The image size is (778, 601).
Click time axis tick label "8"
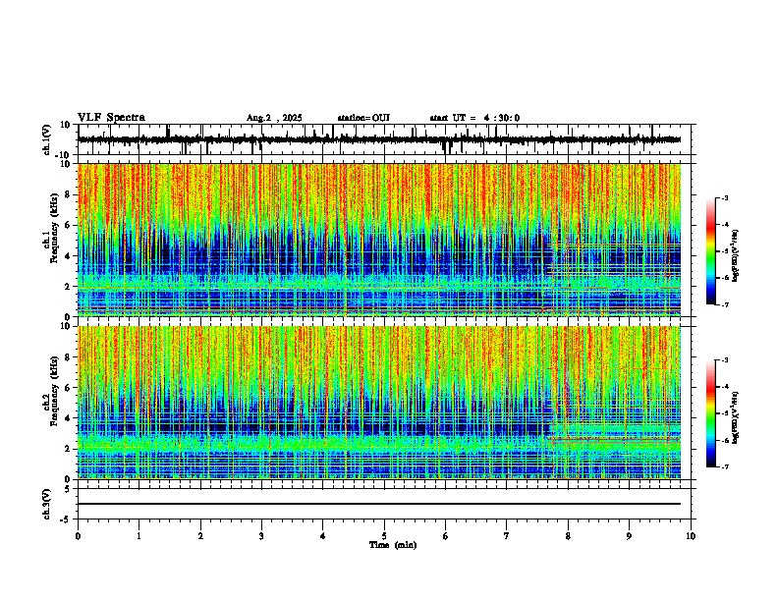(568, 536)
